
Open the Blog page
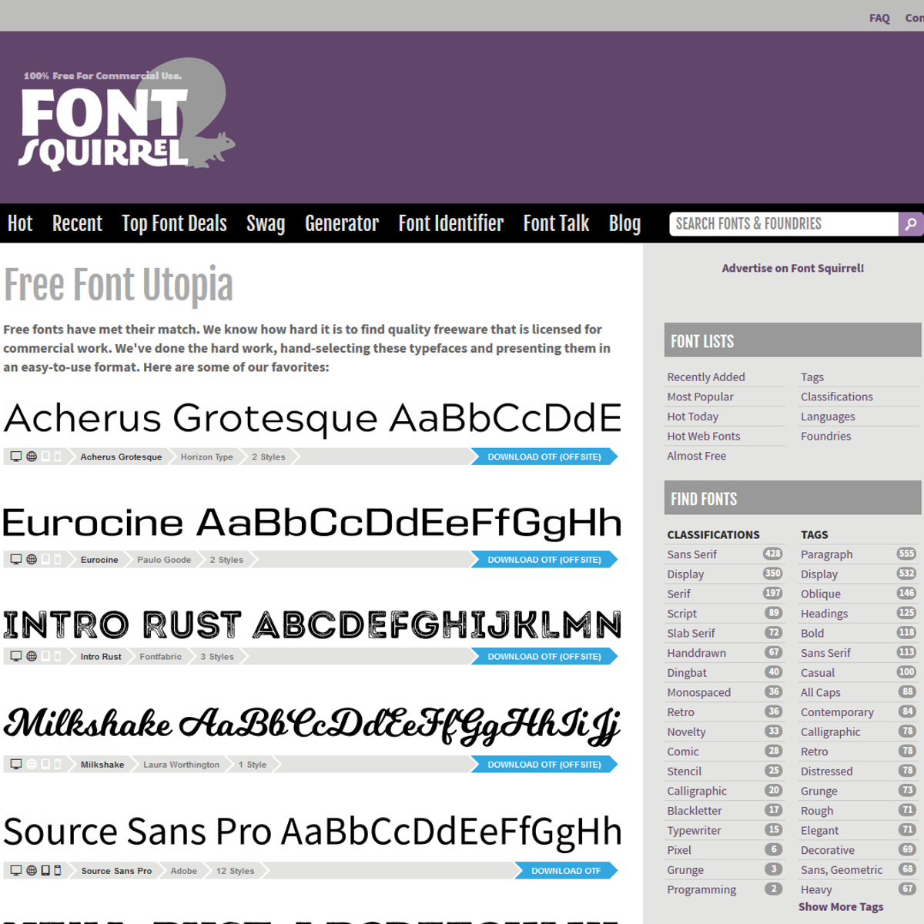624,223
